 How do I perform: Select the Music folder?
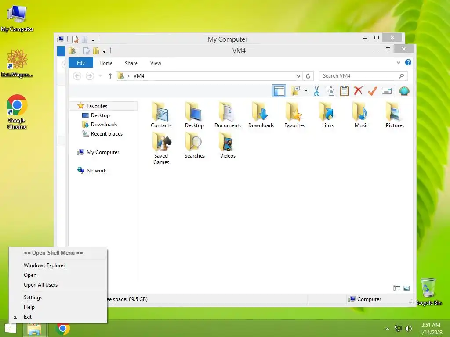pyautogui.click(x=361, y=115)
